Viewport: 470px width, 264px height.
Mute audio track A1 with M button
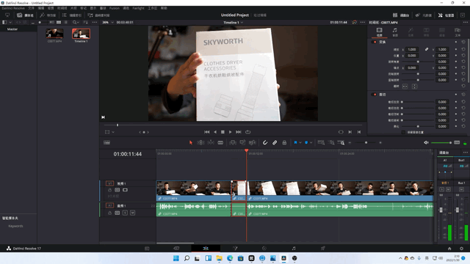point(132,213)
